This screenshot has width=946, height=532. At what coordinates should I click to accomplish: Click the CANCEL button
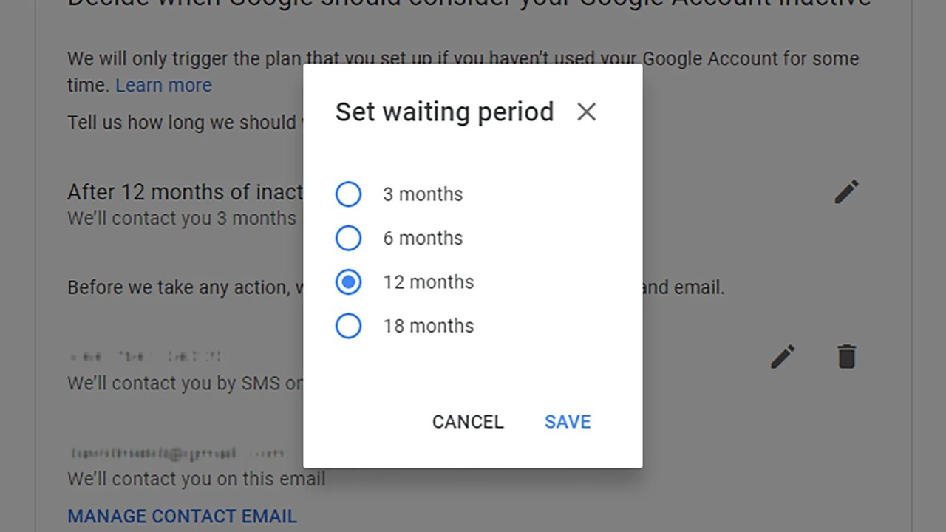pos(468,422)
